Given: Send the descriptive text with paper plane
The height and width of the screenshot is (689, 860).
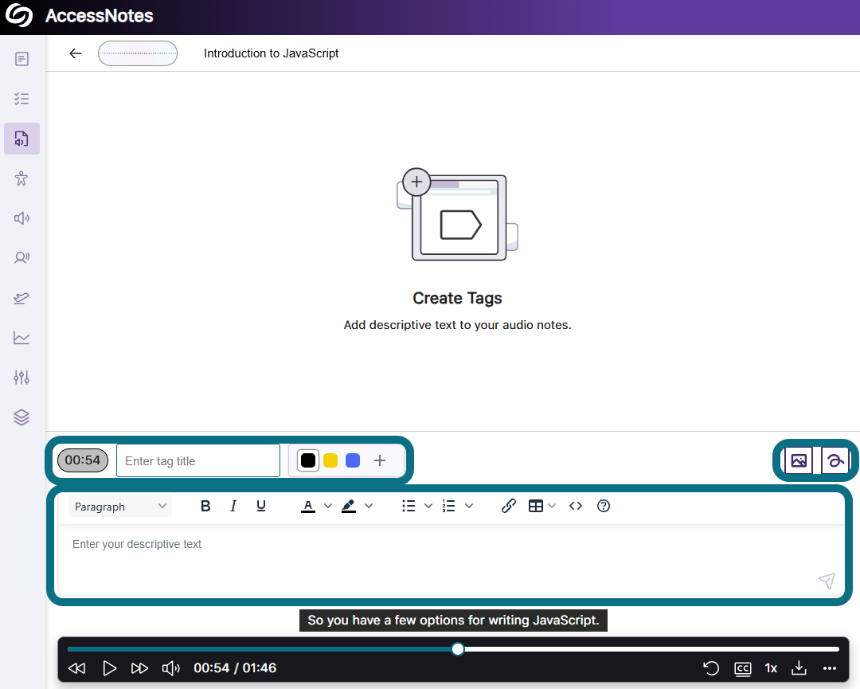Looking at the screenshot, I should (x=827, y=581).
